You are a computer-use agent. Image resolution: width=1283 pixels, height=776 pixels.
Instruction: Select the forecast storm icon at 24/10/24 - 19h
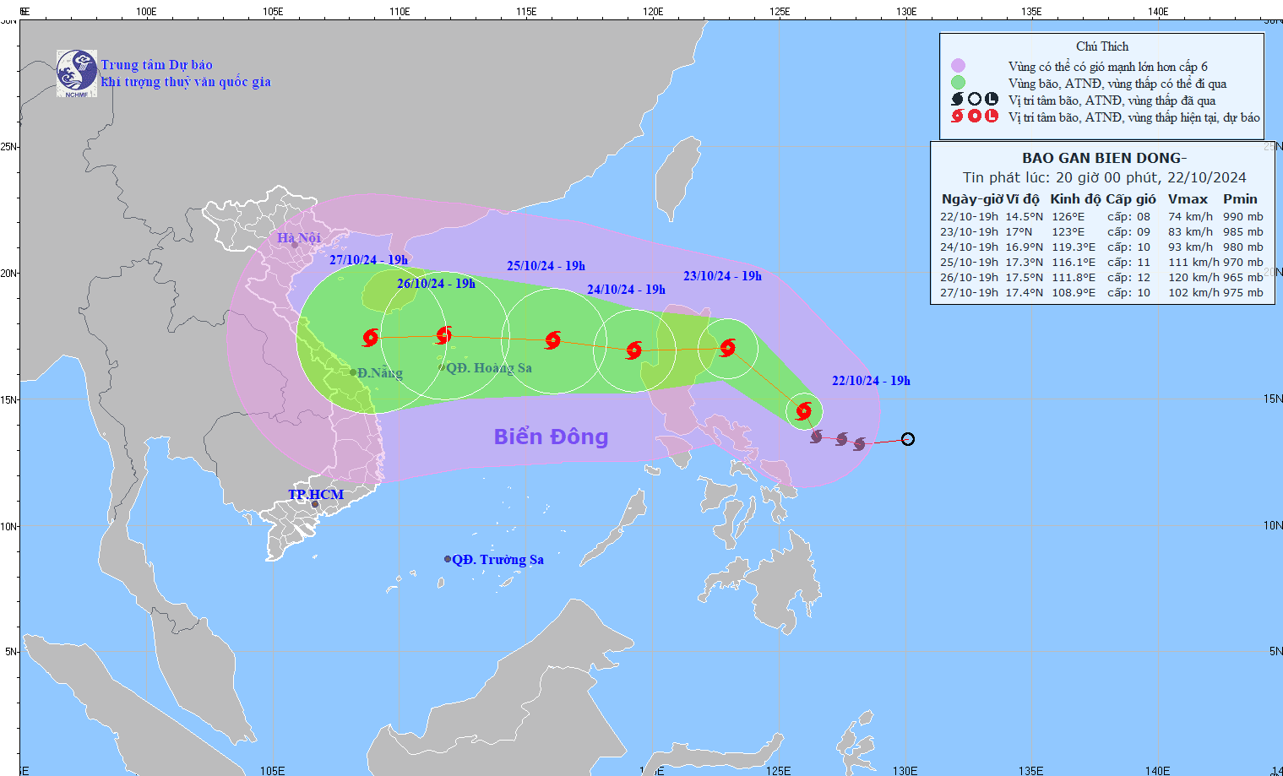(635, 350)
